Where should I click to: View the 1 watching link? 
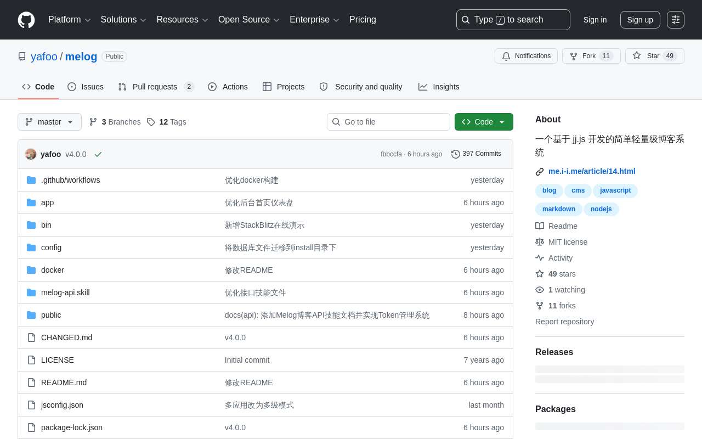[x=560, y=290]
